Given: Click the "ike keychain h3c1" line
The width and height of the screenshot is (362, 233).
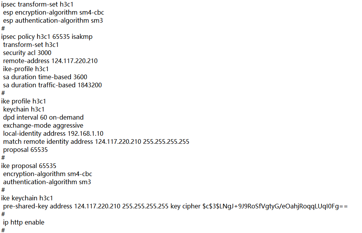Looking at the screenshot, I should click(x=27, y=198).
